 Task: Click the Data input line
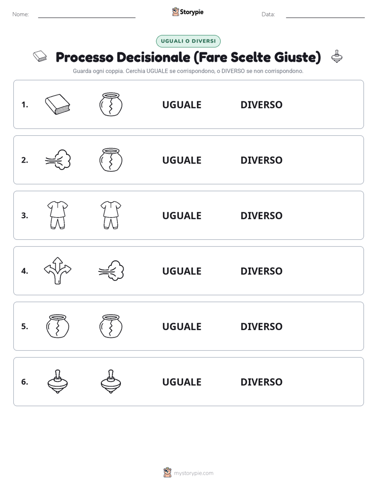pyautogui.click(x=325, y=15)
